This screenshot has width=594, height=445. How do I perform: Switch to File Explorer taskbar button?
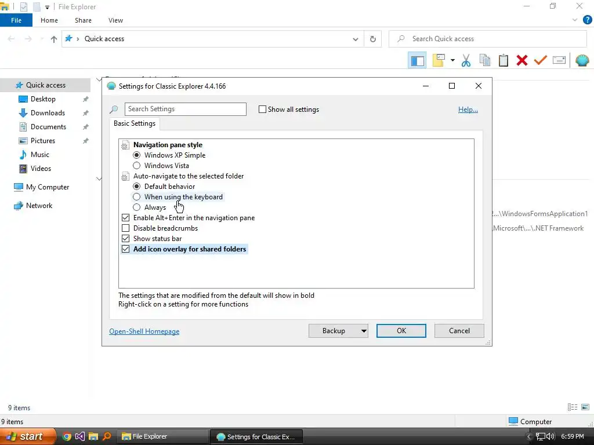click(x=162, y=436)
